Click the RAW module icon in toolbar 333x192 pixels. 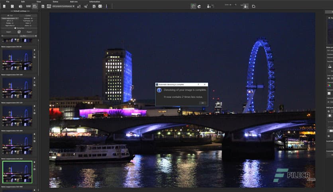[28, 6]
